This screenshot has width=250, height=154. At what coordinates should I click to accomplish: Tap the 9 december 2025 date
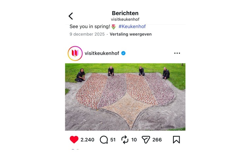tap(87, 34)
